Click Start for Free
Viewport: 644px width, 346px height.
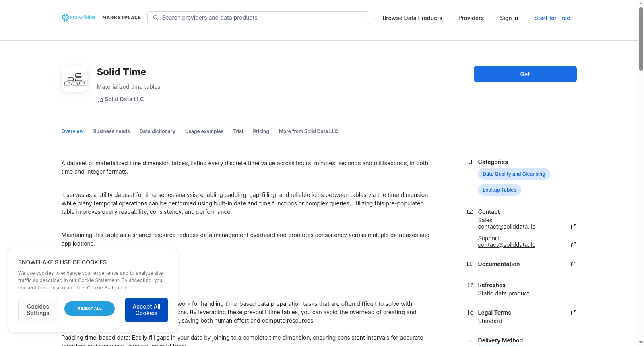[x=552, y=18]
